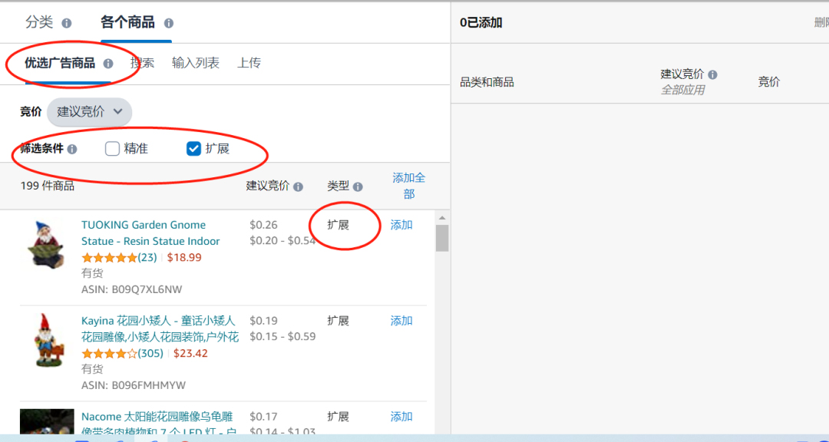
Task: Click ASIN: B096FMHMYW text
Action: [134, 385]
